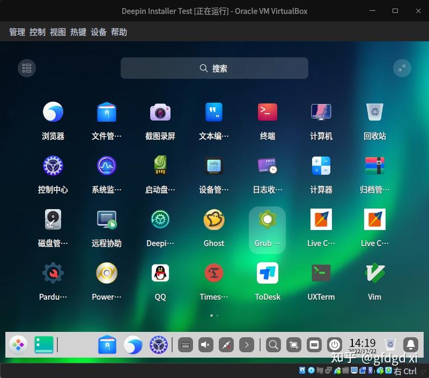Open the 视图 menu
This screenshot has height=378, width=429.
(57, 32)
